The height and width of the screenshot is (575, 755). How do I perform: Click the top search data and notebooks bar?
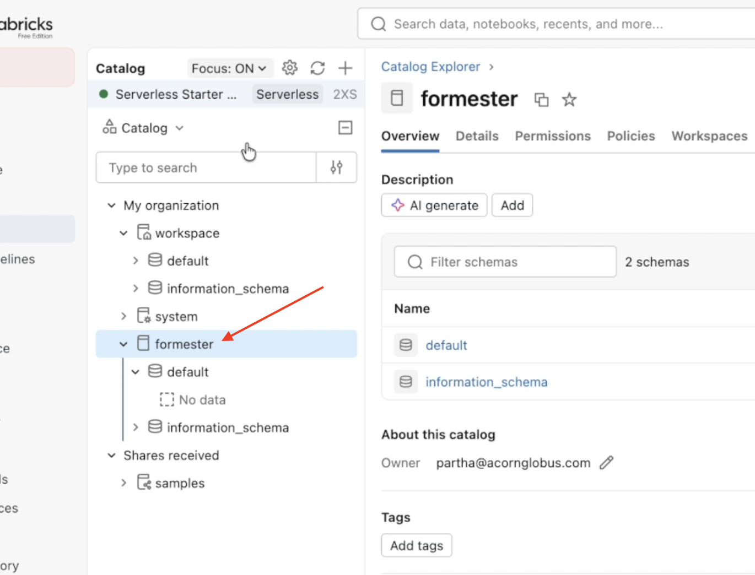click(x=557, y=24)
